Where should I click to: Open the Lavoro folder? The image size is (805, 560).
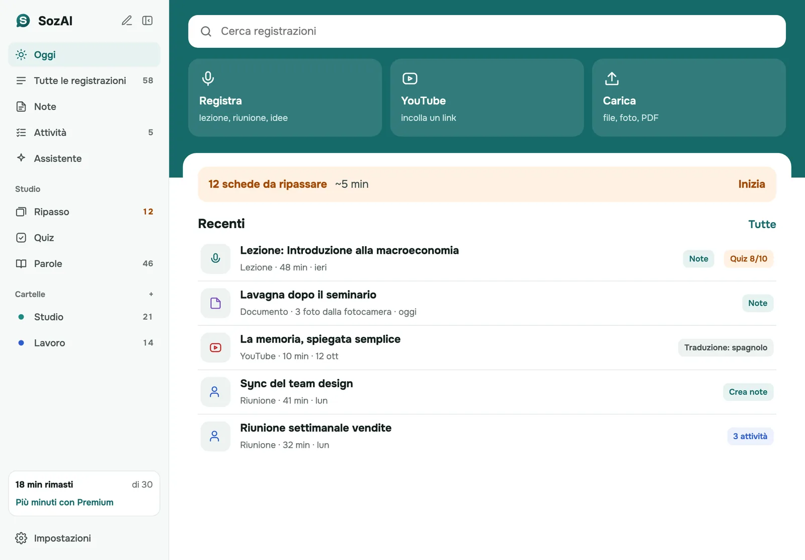coord(84,343)
